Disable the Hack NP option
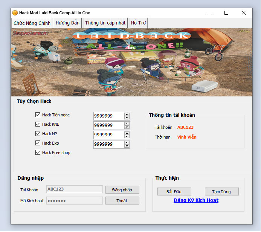Image resolution: width=261 pixels, height=232 pixels. coord(38,133)
